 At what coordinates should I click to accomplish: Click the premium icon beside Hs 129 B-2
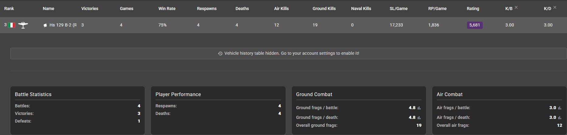[45, 25]
